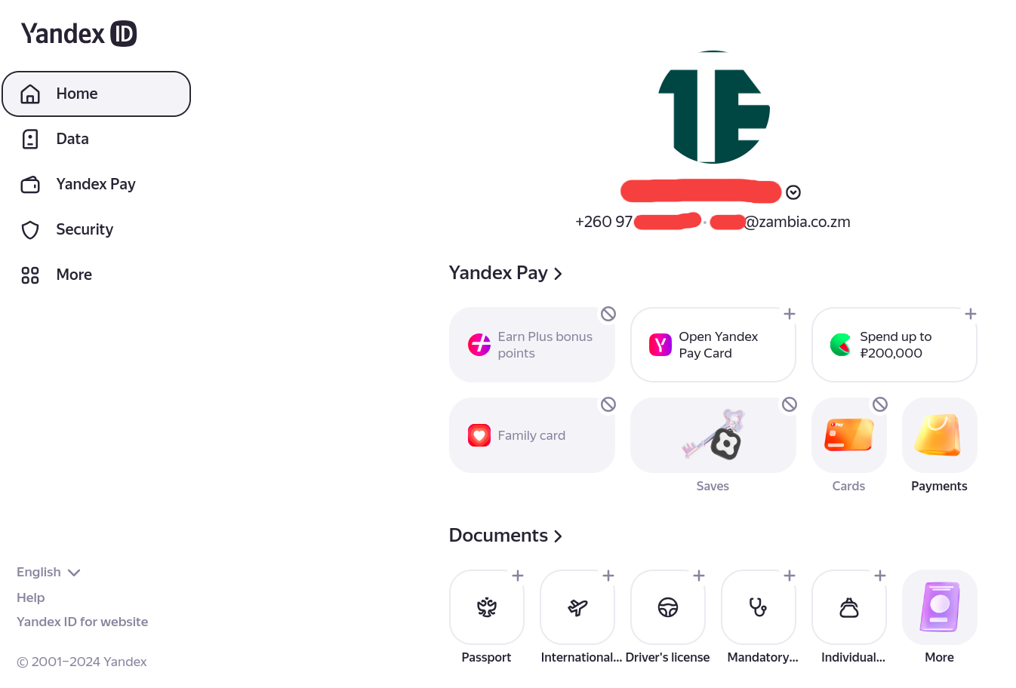The height and width of the screenshot is (688, 1016).
Task: Click the Mandatory insurance stethoscope icon
Action: click(759, 607)
